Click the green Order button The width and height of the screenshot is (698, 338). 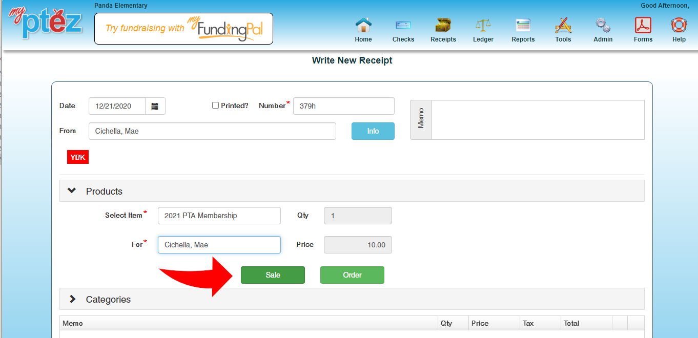point(352,275)
